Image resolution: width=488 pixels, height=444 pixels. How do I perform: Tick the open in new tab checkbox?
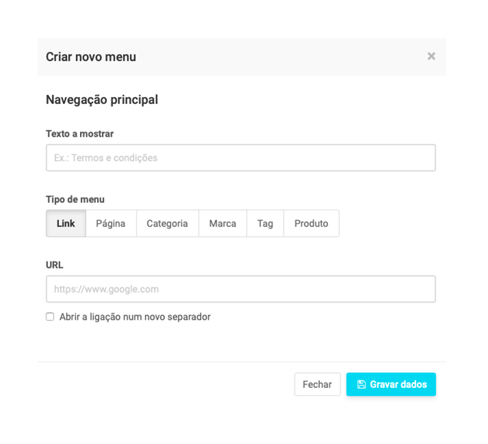tap(50, 317)
